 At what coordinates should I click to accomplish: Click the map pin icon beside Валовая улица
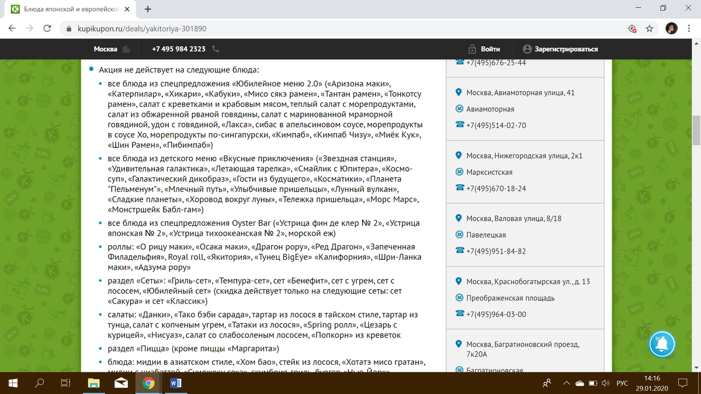pos(459,219)
